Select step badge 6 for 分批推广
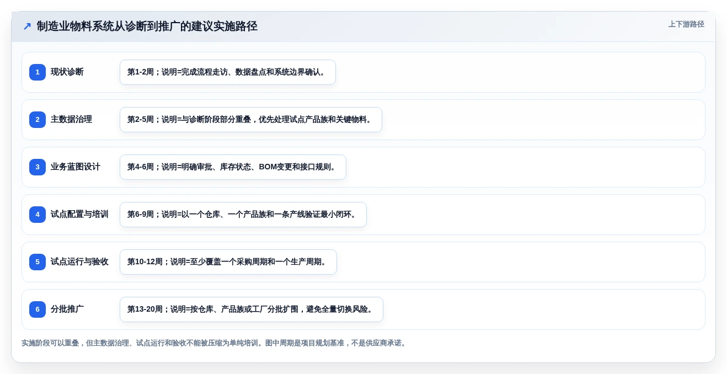Screen dimensions: 727x374 pos(38,309)
